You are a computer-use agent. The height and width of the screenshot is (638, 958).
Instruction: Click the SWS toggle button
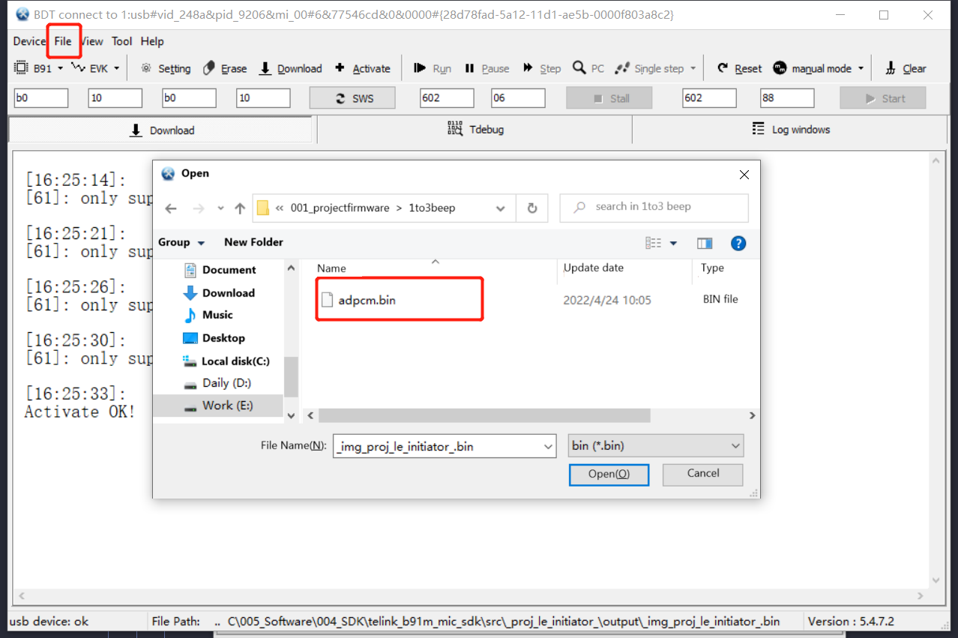pos(352,97)
